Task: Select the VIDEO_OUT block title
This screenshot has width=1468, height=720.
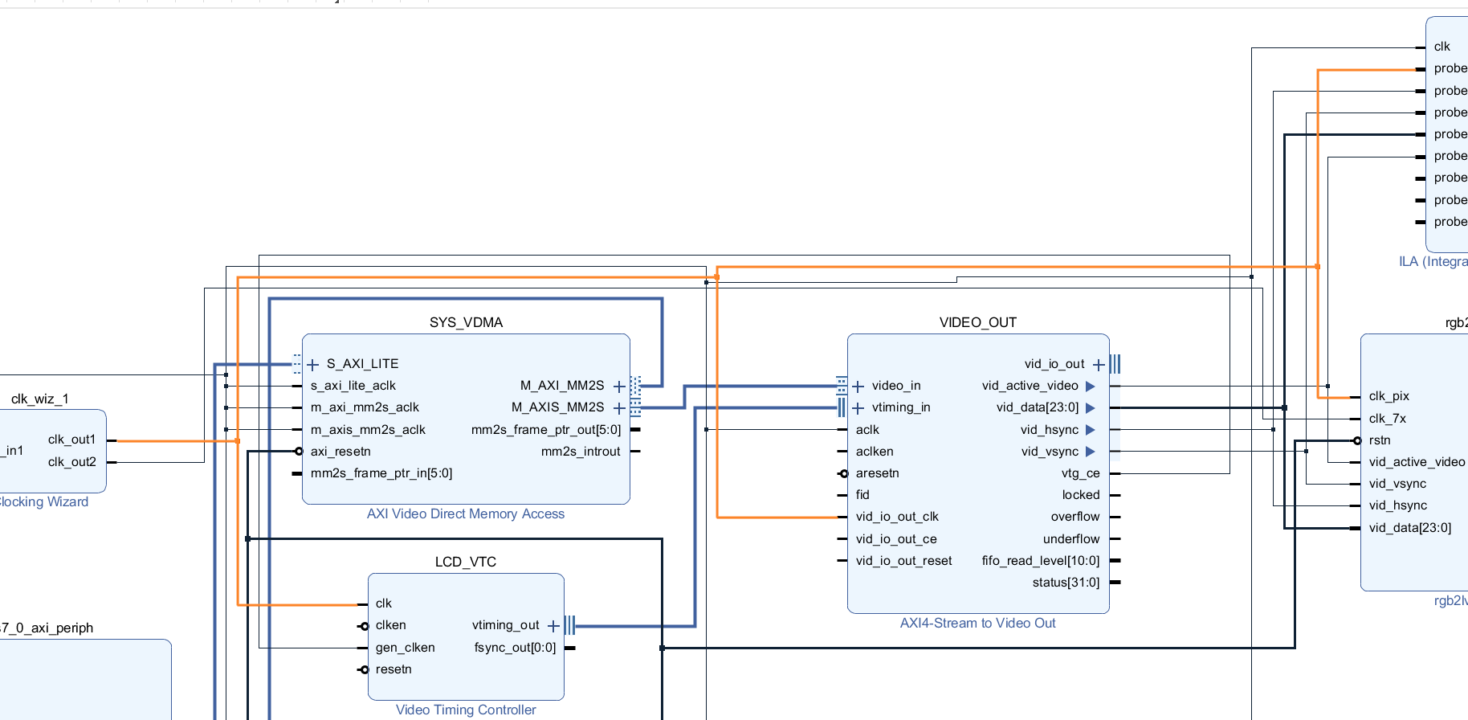Action: pos(978,322)
